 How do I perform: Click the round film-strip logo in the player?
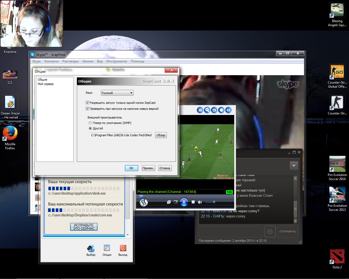point(144,202)
